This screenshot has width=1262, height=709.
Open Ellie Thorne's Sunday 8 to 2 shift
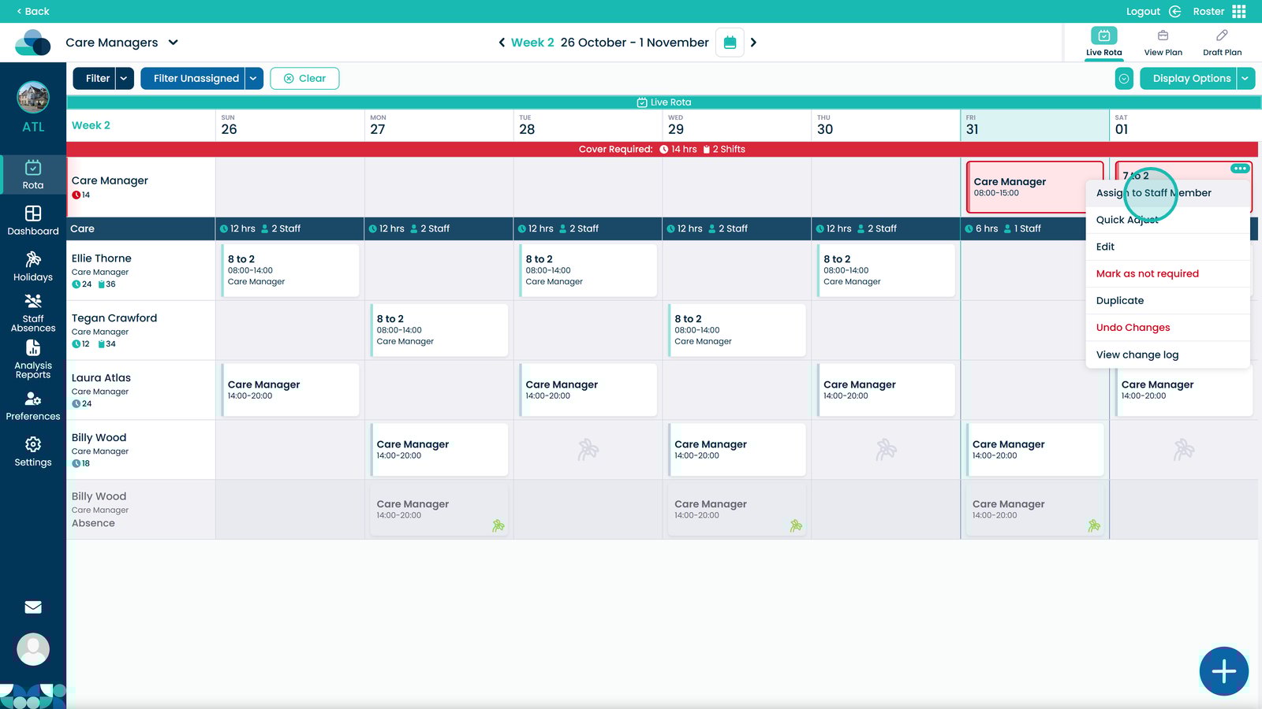[x=290, y=270]
